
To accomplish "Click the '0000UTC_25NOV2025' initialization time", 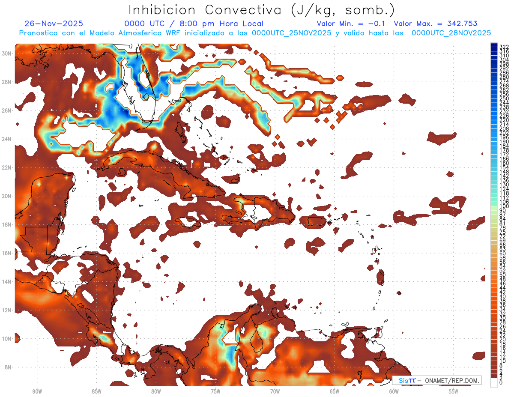I will click(291, 33).
